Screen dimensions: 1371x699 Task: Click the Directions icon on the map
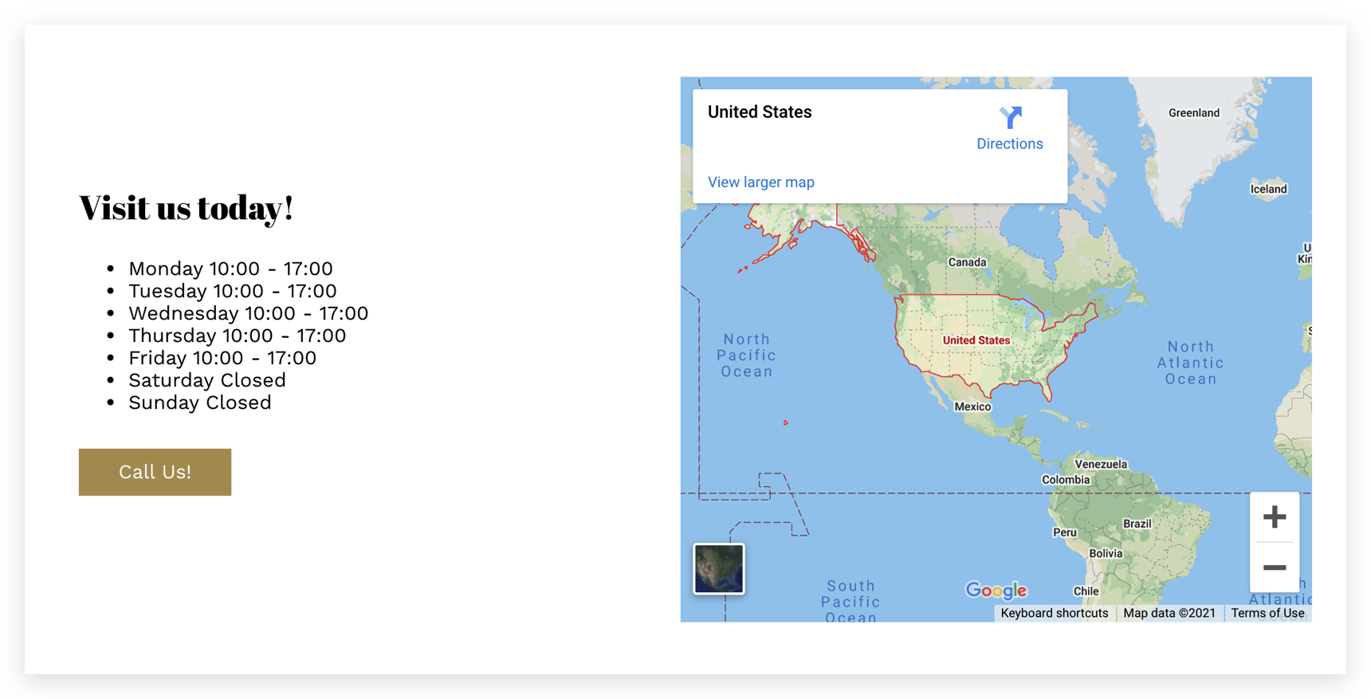[1010, 118]
